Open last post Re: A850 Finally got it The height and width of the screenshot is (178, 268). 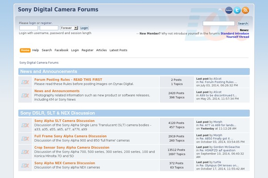coord(216,139)
